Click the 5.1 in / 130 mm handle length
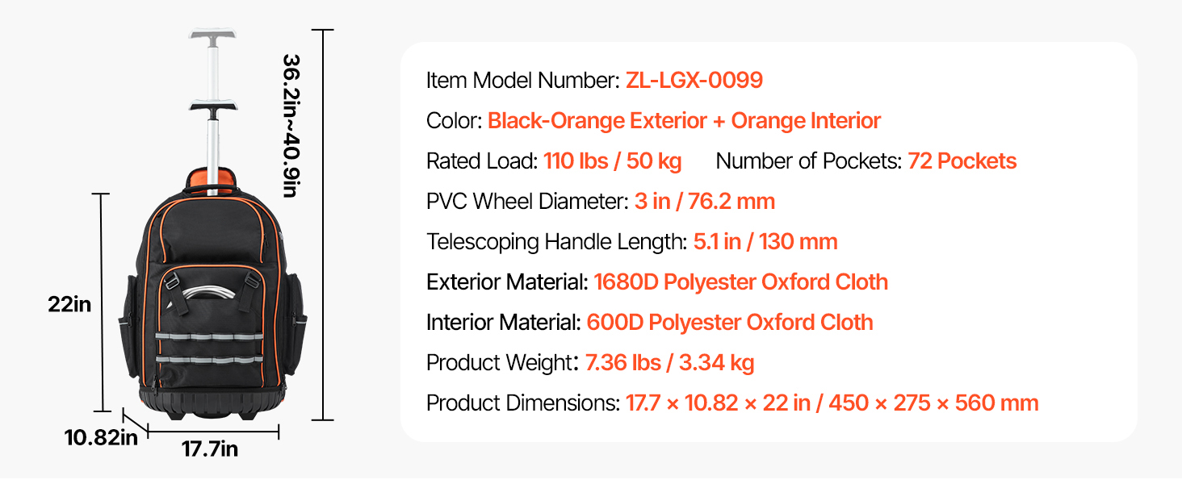 (765, 242)
